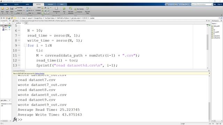Click the breakpoint dash at line 11
The height and width of the screenshot is (125, 223).
19,55
